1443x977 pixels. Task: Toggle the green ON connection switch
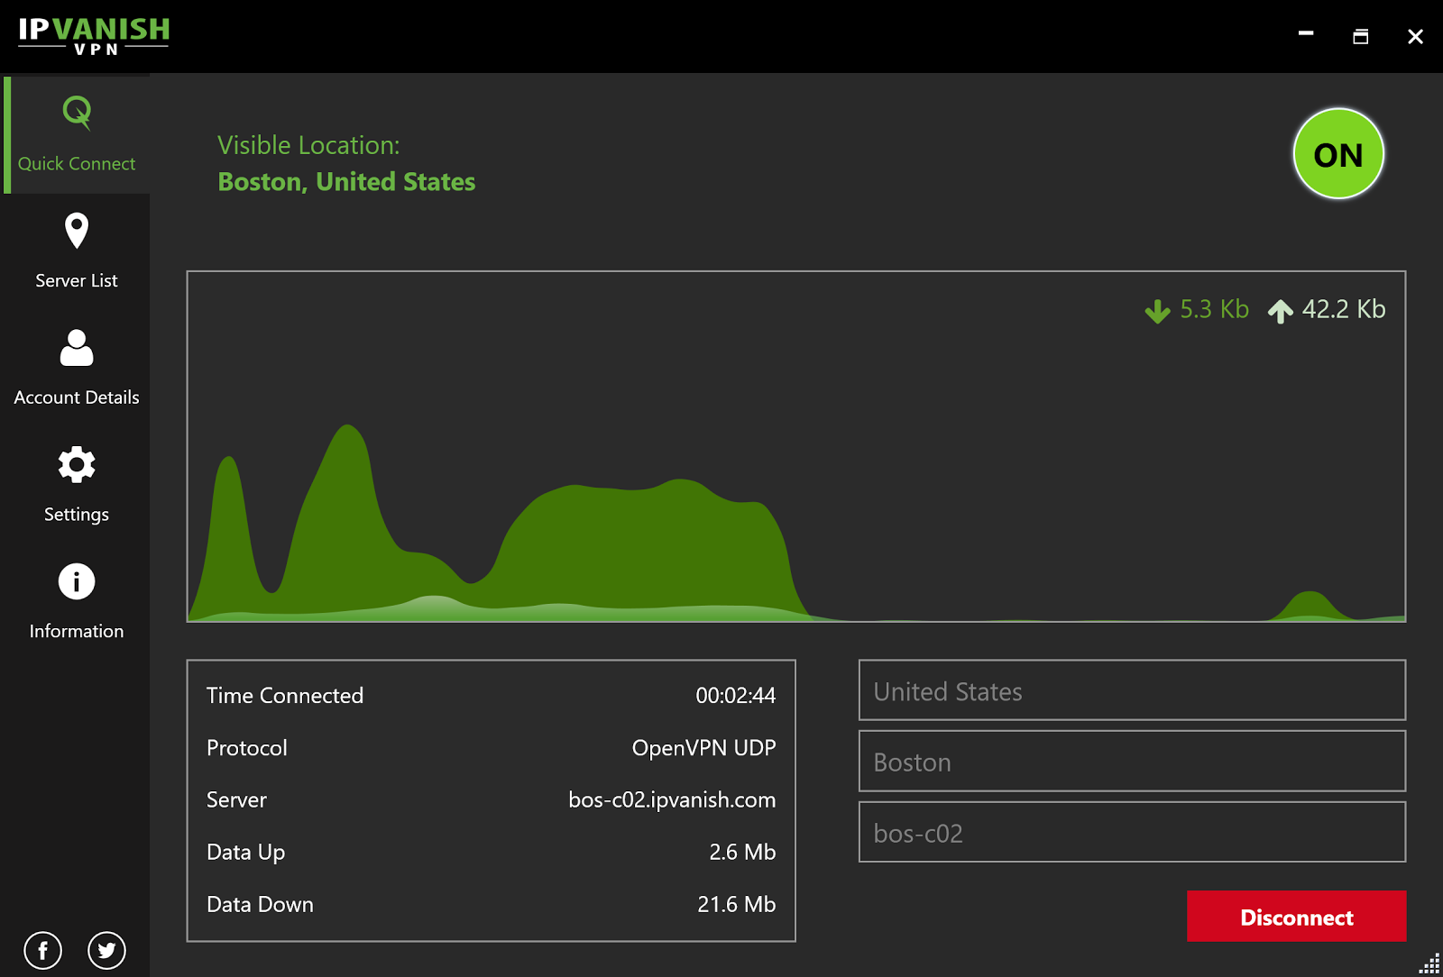(1338, 154)
